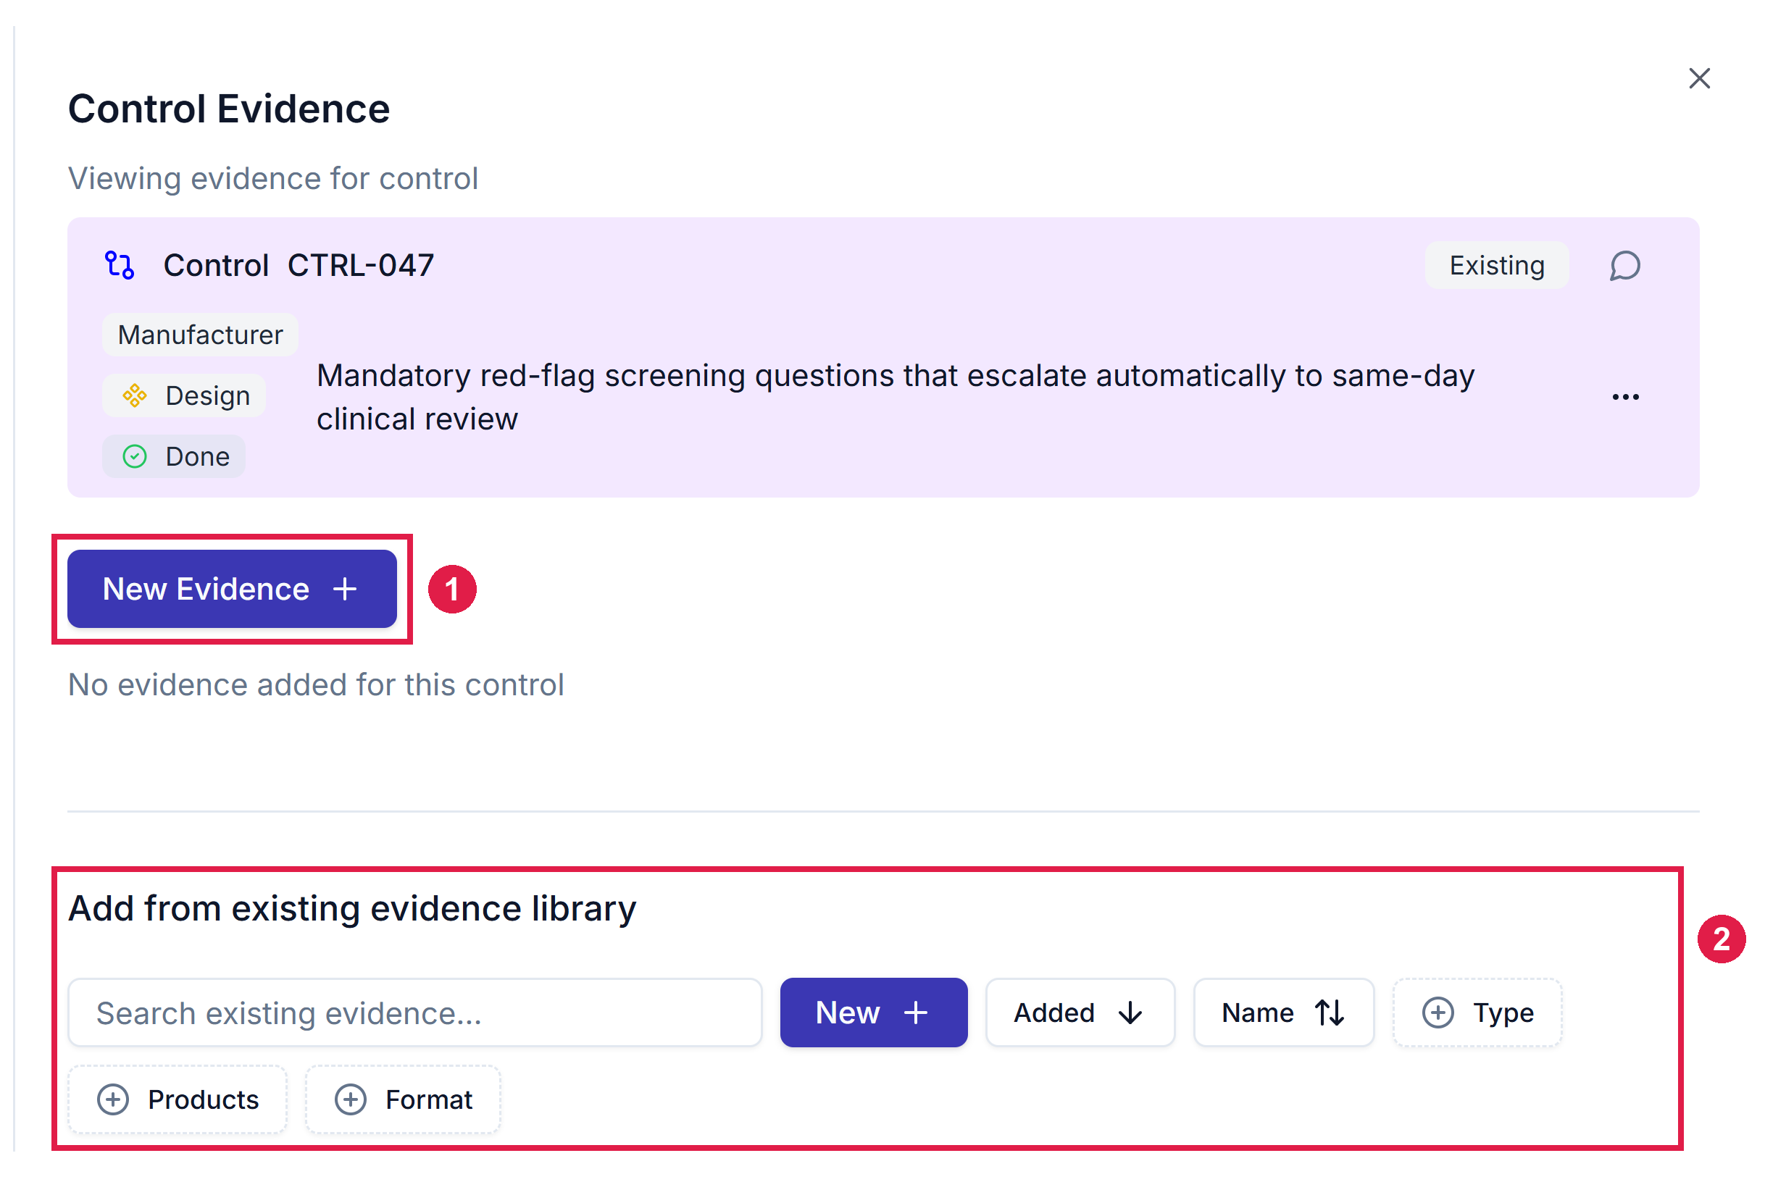
Task: Sort evidence by Name
Action: tap(1282, 1013)
